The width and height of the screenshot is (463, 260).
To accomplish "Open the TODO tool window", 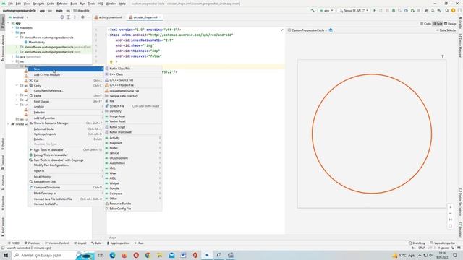I will pyautogui.click(x=14, y=243).
